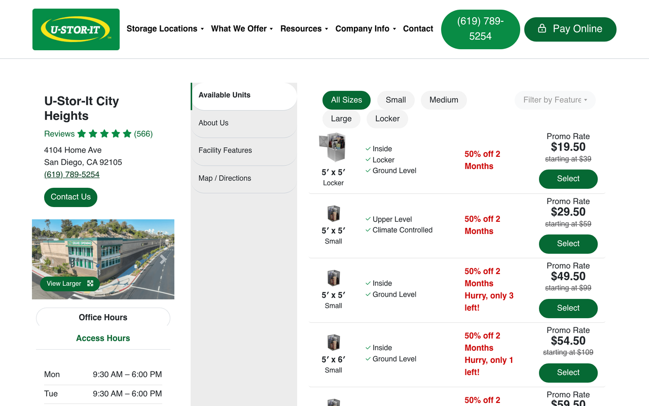Select the $19.50 locker unit
Screen dimensions: 649x406
(x=568, y=179)
